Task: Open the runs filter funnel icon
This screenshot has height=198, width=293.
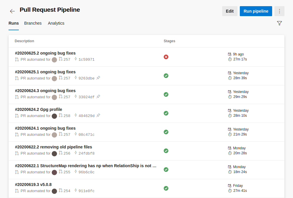Action: tap(279, 23)
